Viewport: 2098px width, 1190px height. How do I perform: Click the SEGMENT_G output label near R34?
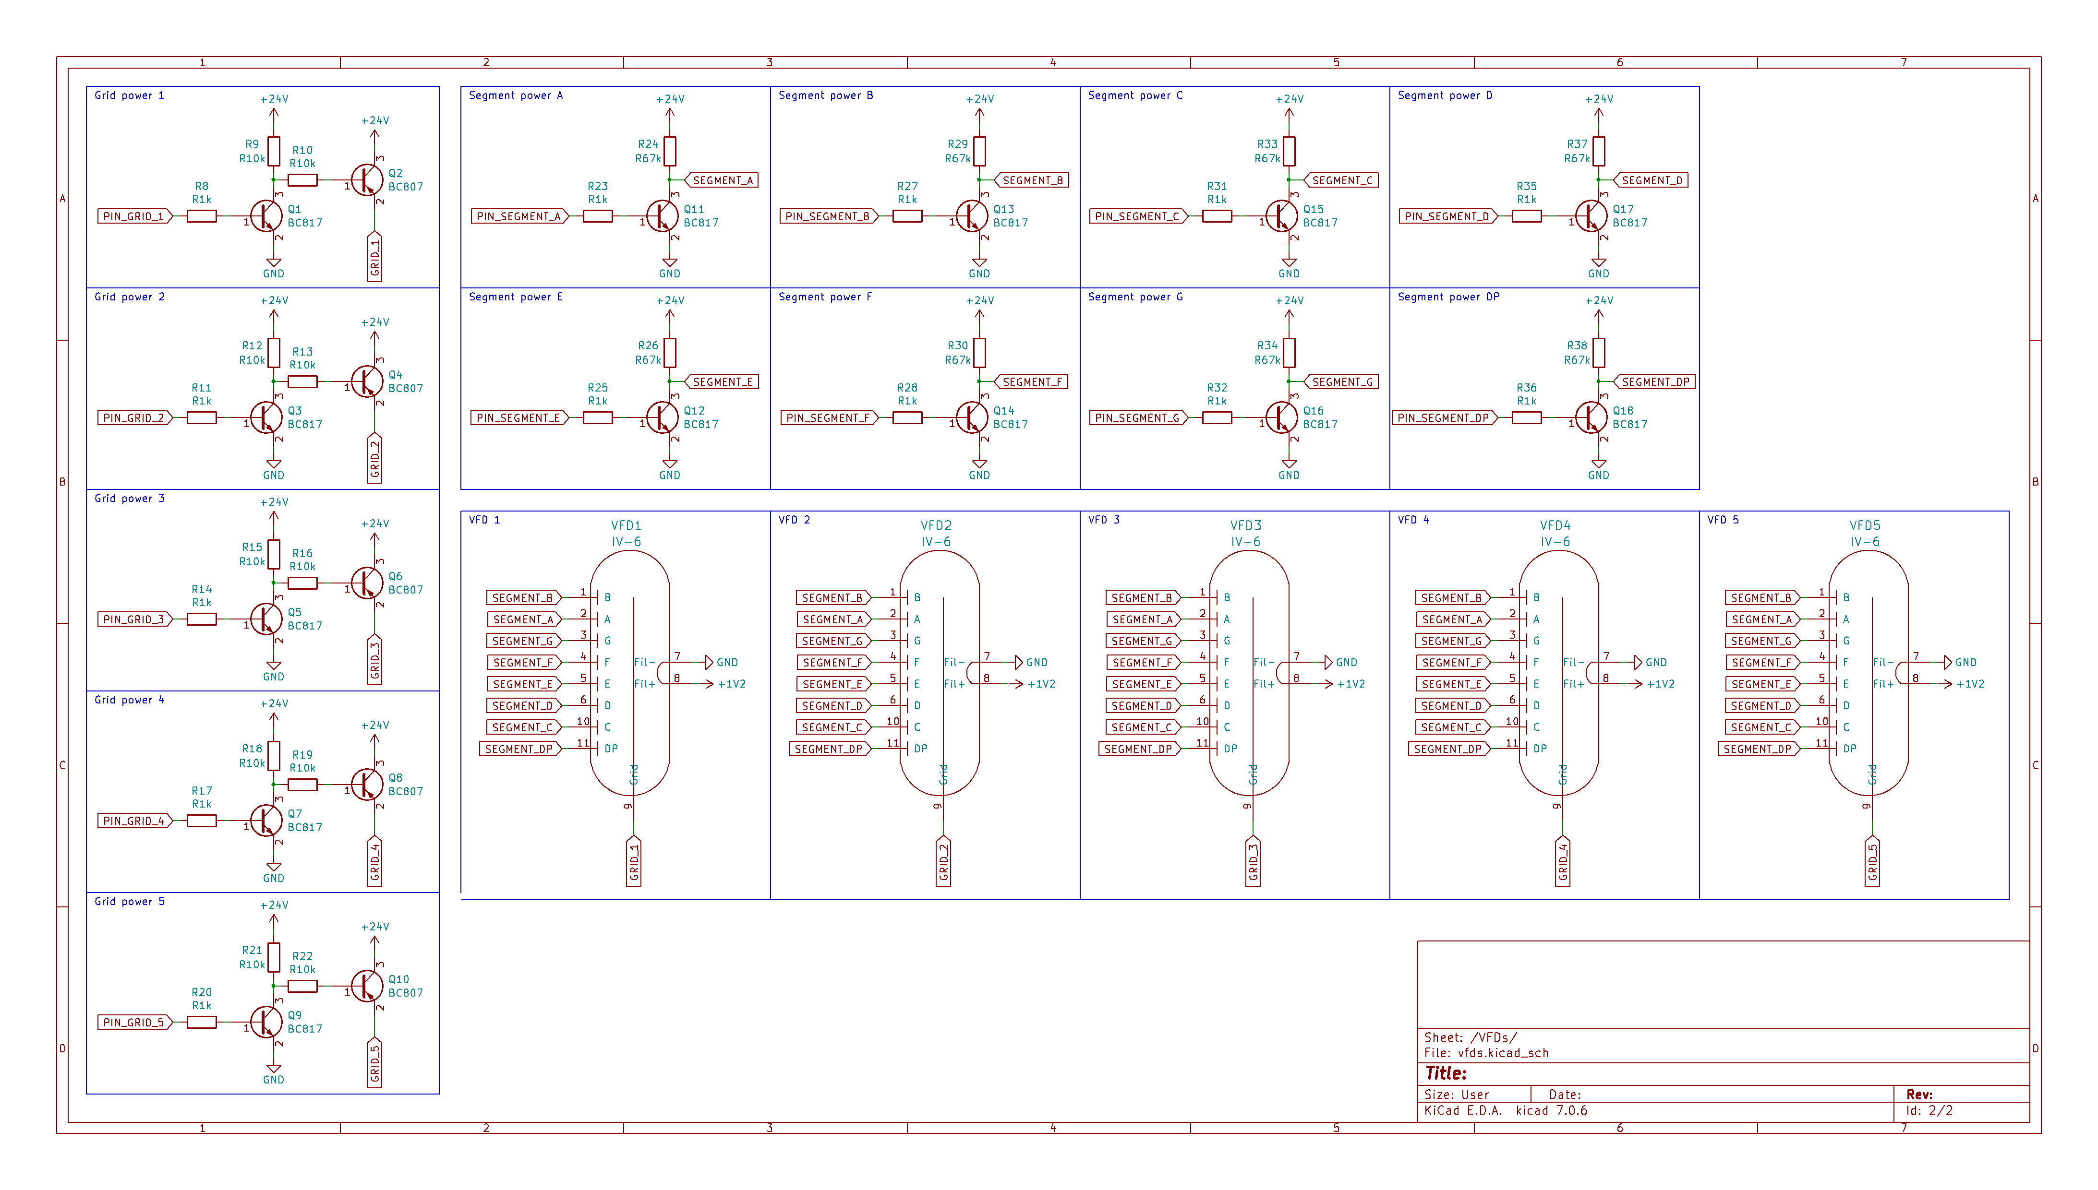(1342, 381)
